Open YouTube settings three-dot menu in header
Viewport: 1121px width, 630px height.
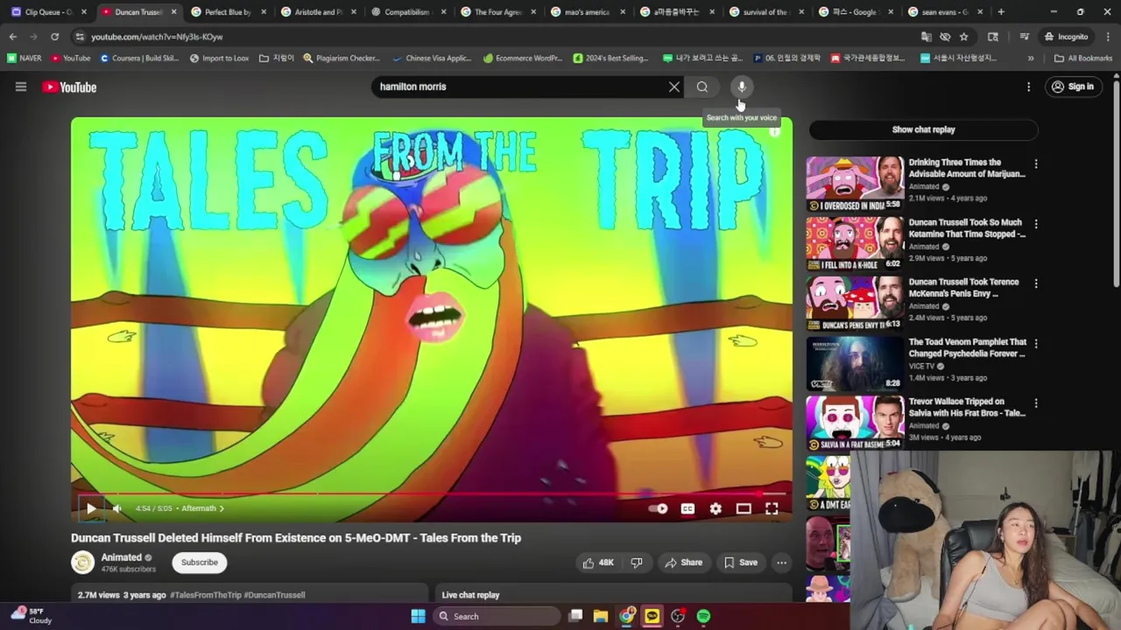(1029, 87)
